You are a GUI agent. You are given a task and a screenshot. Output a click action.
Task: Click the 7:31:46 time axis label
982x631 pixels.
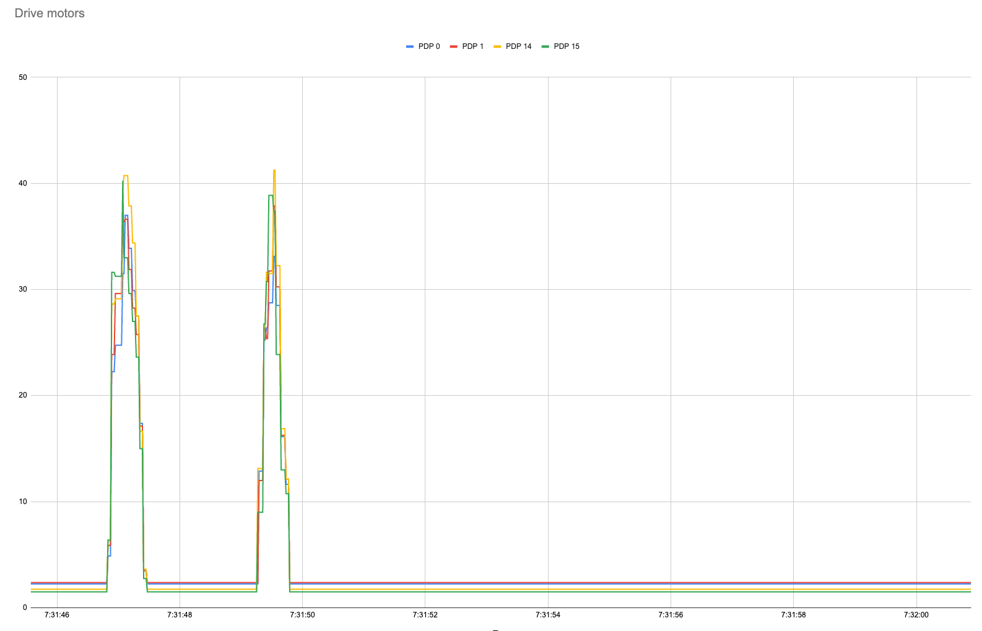point(57,615)
